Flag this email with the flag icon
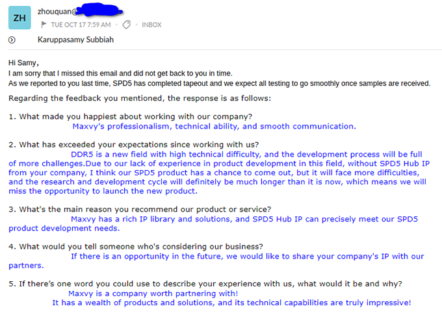 [44, 25]
